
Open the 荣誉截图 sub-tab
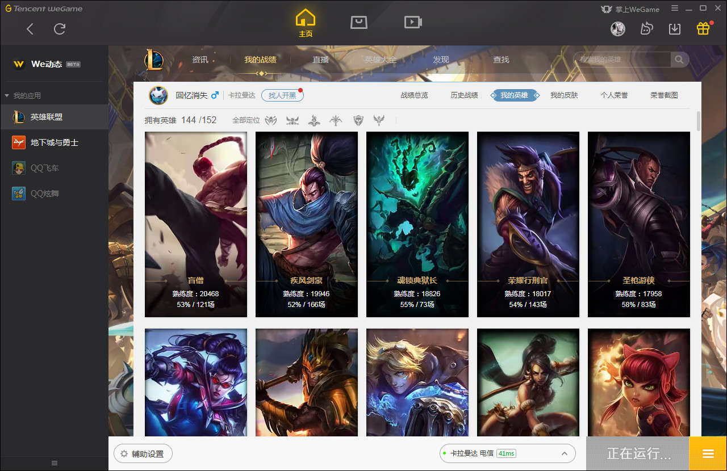[664, 95]
